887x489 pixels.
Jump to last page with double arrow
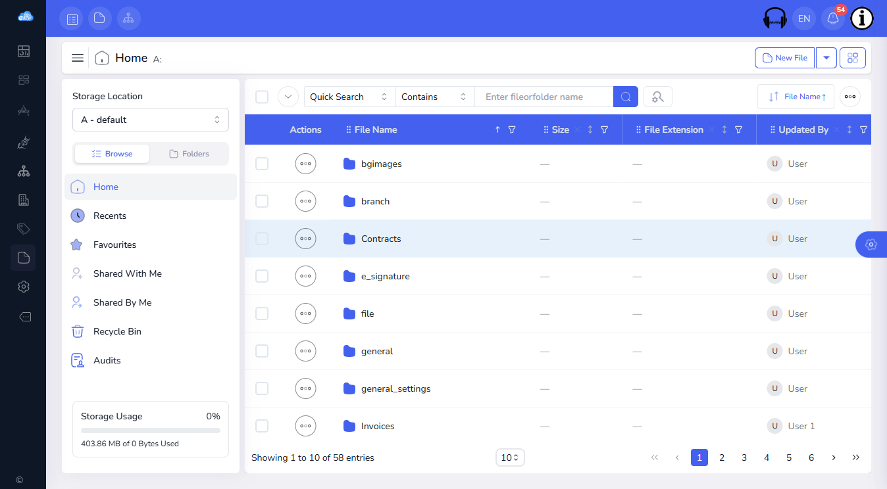pyautogui.click(x=856, y=457)
